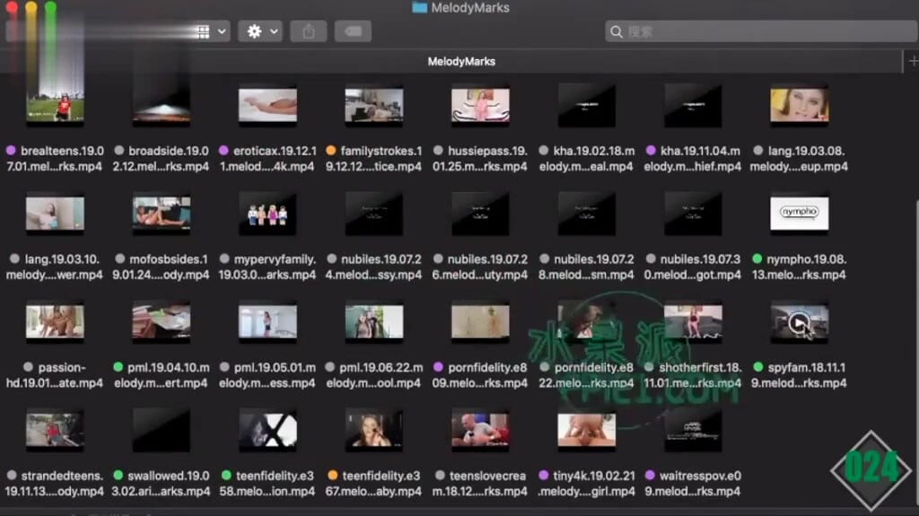
Task: Click file name teenslovecream.18.12...rks.mp4
Action: click(480, 484)
